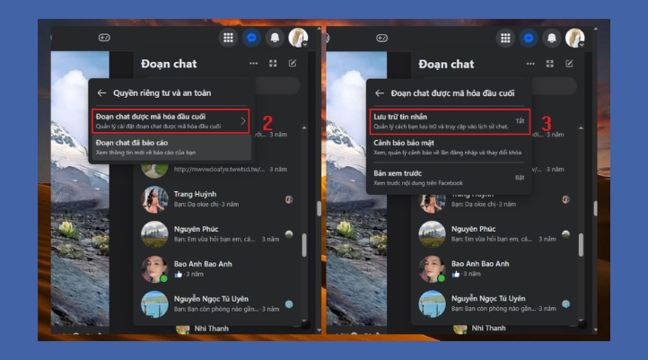Open the three-dots options in the left Đoạn chat header
Viewport: 648px width, 360px height.
(254, 64)
